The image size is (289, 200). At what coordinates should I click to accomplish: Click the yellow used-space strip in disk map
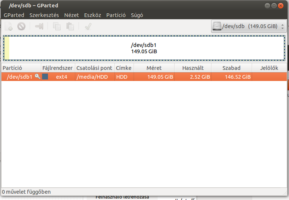7,48
